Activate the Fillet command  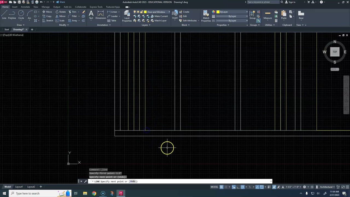[x=72, y=16]
